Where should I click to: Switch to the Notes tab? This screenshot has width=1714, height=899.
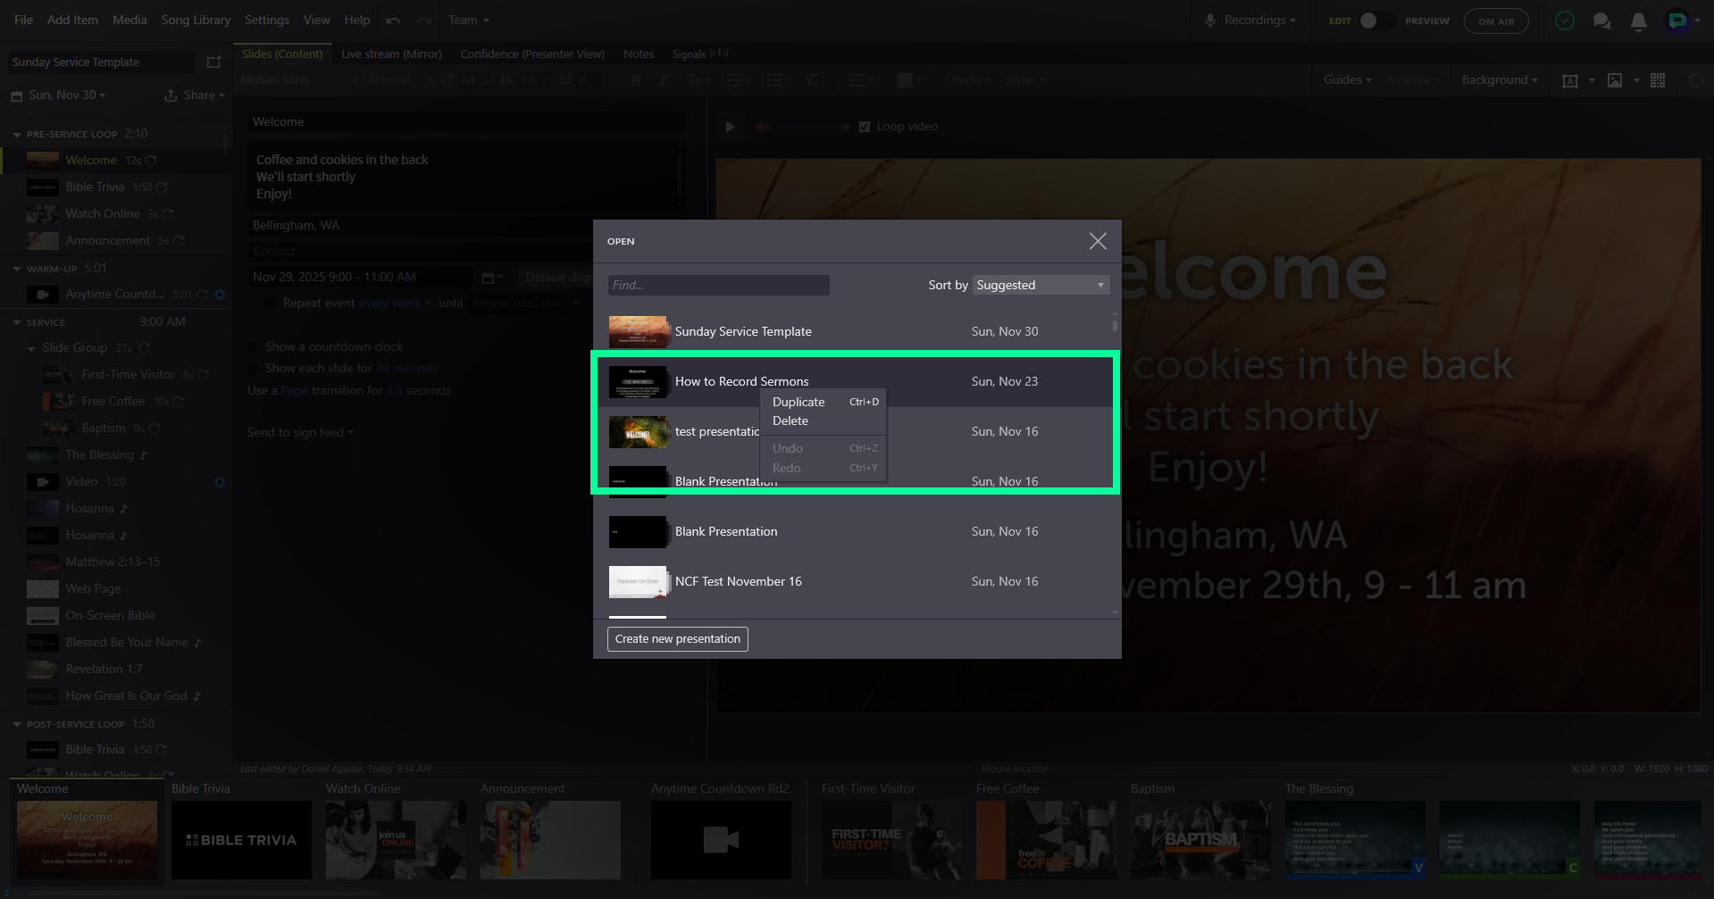[x=639, y=54]
